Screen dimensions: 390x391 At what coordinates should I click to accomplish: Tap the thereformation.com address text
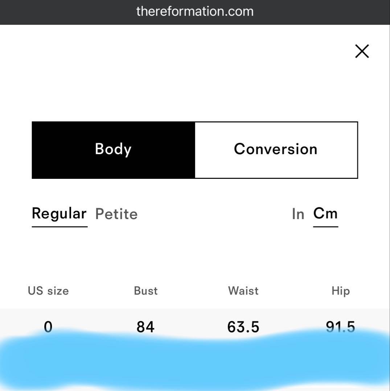point(195,12)
